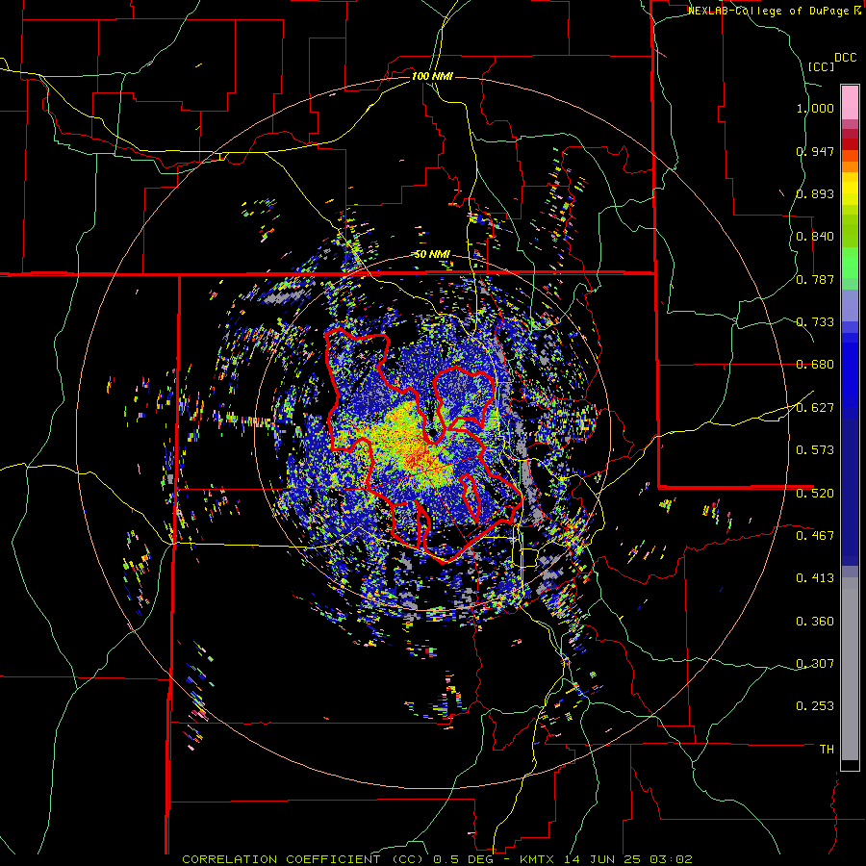The width and height of the screenshot is (866, 866).
Task: Click the Correlation Coefficient caption at bottom
Action: (x=437, y=859)
